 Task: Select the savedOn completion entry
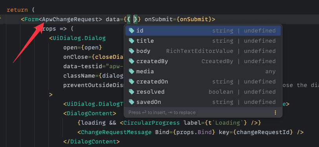click(203, 102)
